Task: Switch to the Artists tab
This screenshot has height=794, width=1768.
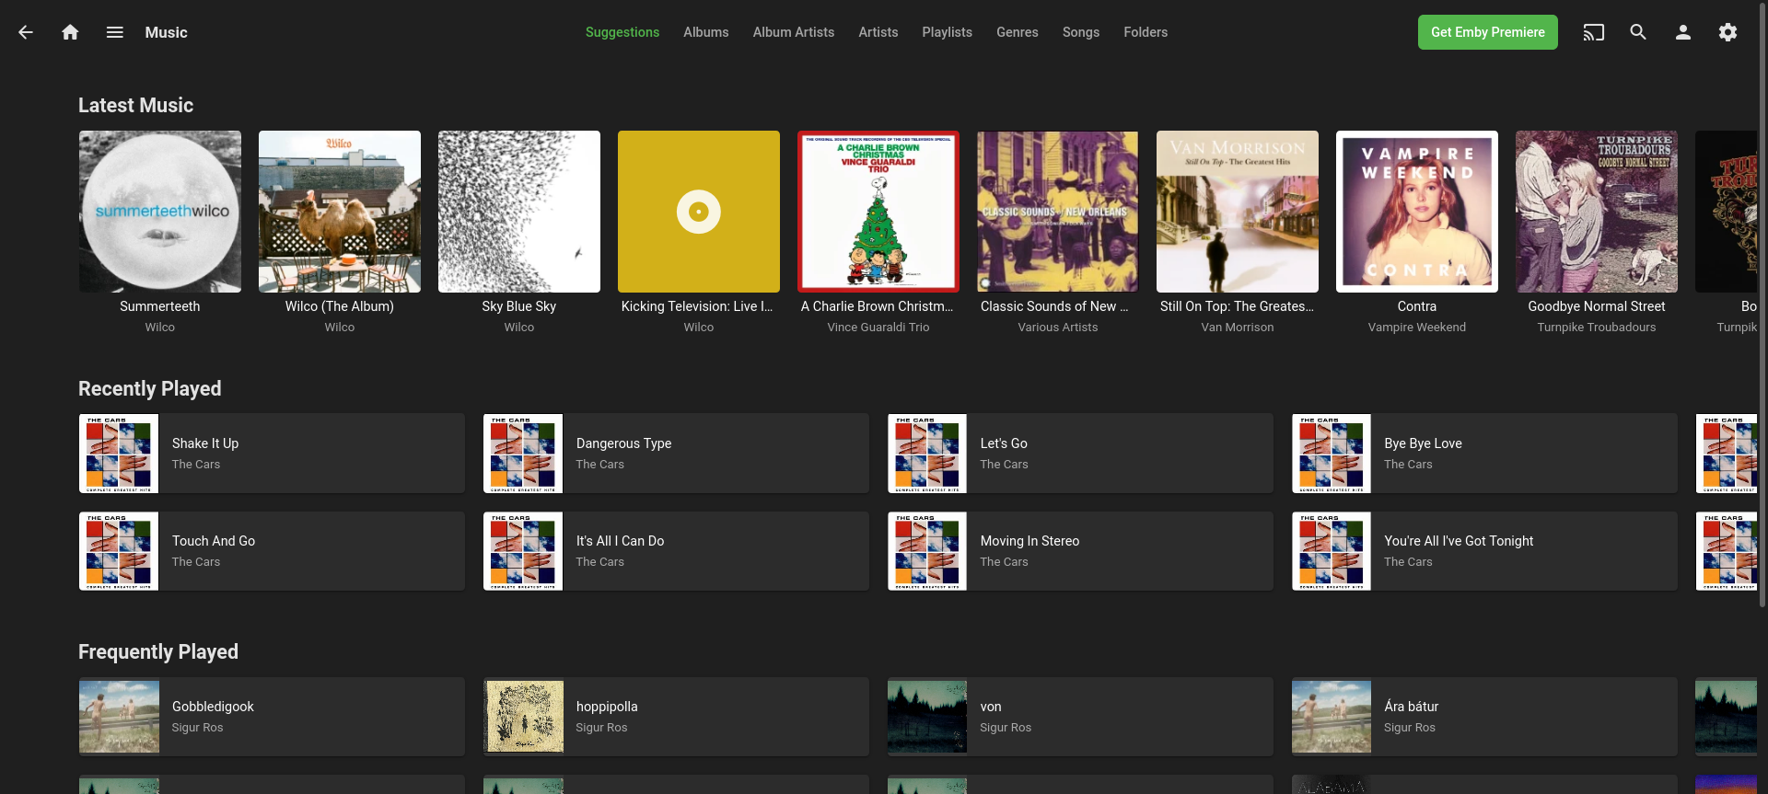Action: click(878, 32)
